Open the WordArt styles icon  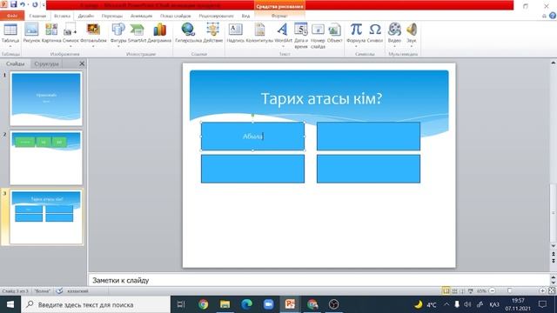(x=283, y=30)
